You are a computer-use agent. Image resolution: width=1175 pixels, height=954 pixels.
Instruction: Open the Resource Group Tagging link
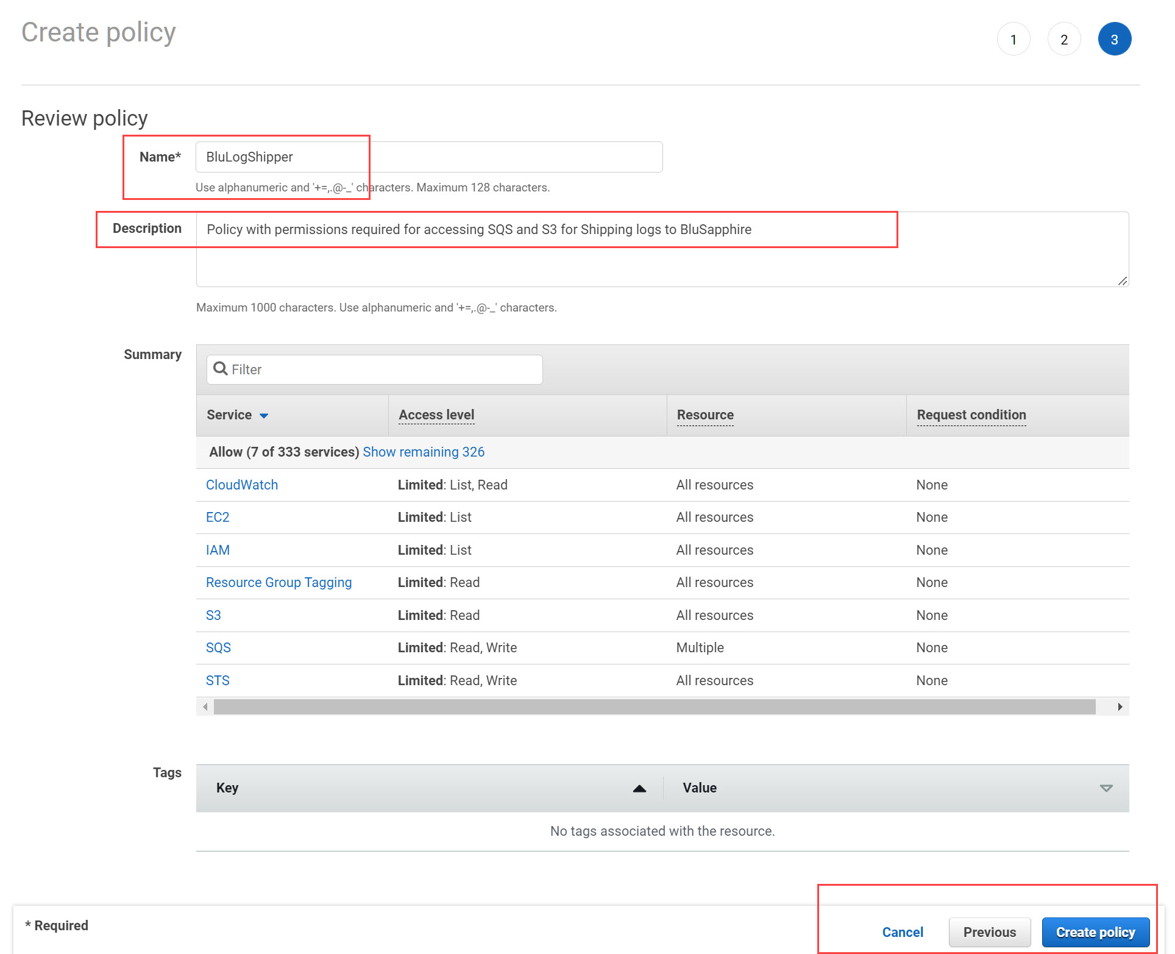(279, 582)
